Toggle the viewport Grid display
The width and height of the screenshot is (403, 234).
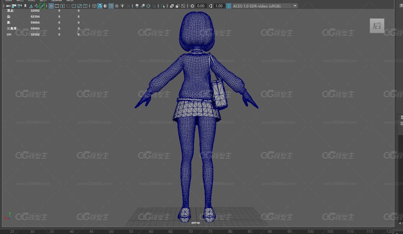pos(51,6)
